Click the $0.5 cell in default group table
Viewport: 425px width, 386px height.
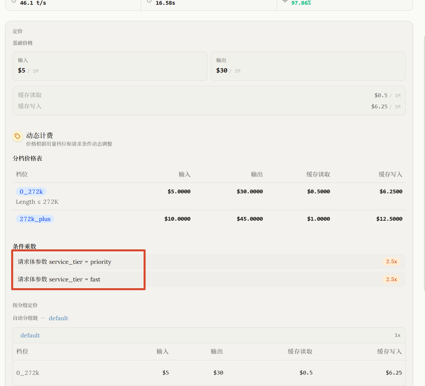(x=306, y=373)
